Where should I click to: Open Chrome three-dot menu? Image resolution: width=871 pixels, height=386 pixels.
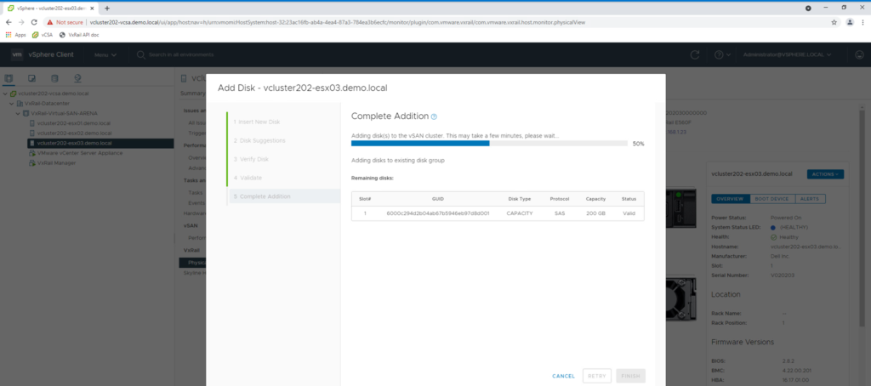coord(864,22)
